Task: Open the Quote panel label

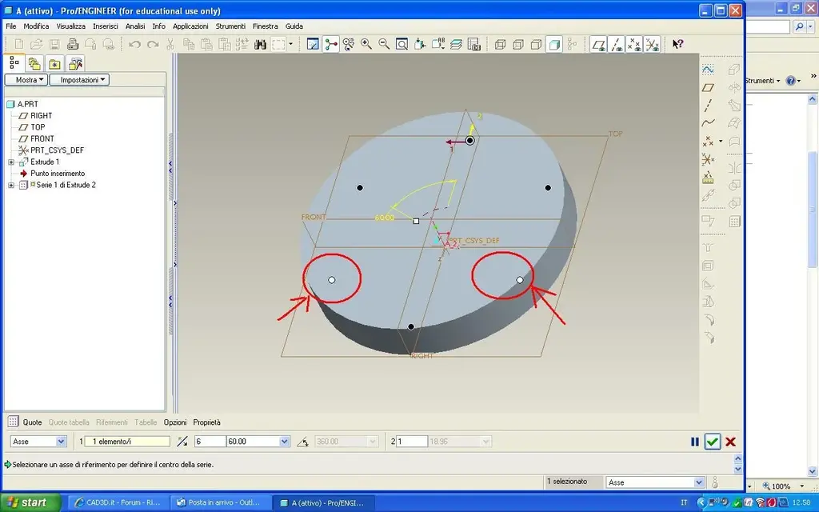Action: click(x=32, y=422)
